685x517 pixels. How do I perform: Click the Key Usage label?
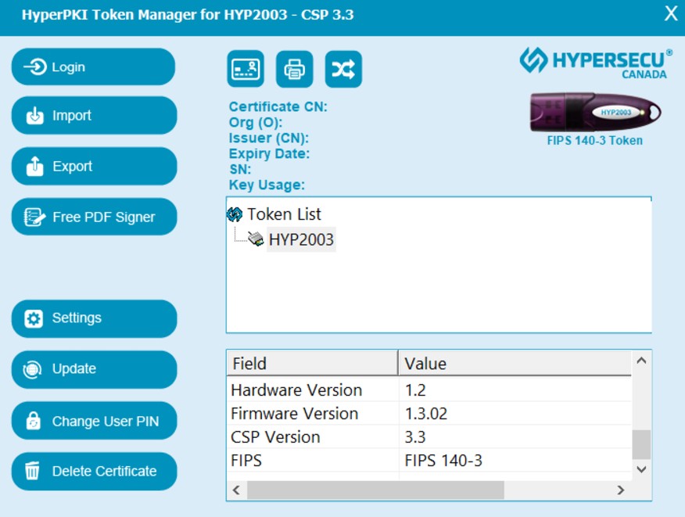pos(267,185)
